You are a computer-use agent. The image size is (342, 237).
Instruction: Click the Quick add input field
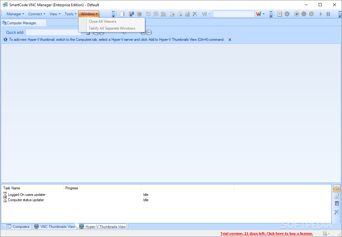[54, 32]
